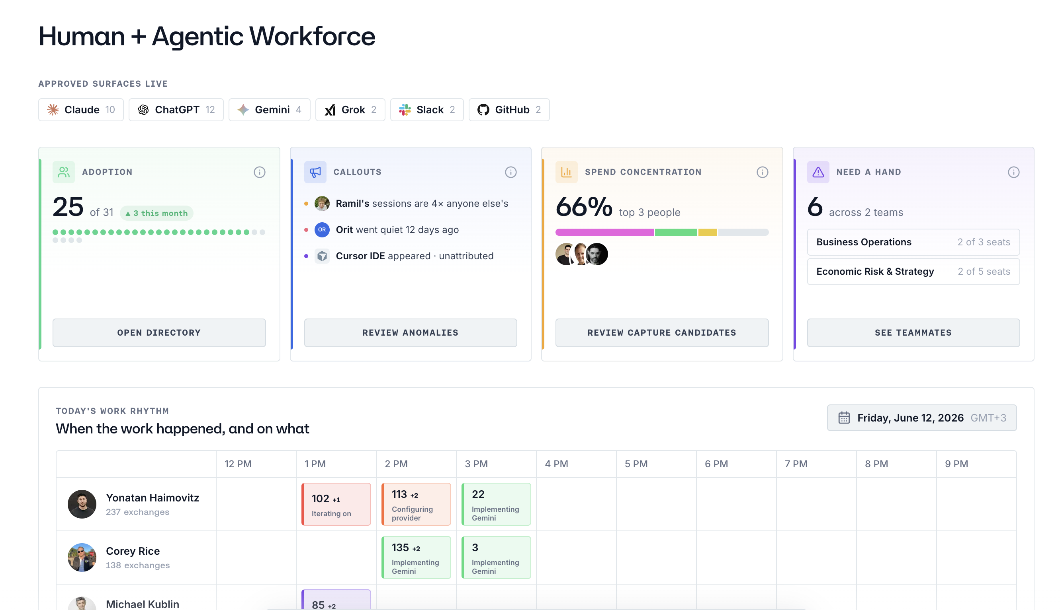Click the Need a Hand warning triangle icon
The image size is (1060, 610).
pos(818,172)
